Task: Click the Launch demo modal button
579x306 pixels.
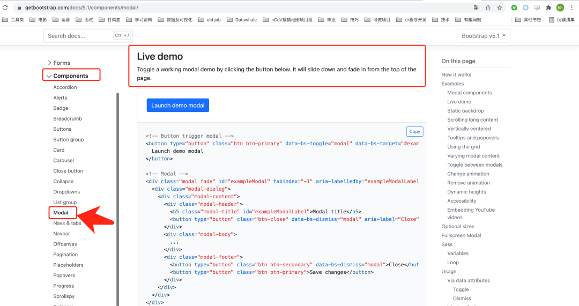Action: pos(177,106)
